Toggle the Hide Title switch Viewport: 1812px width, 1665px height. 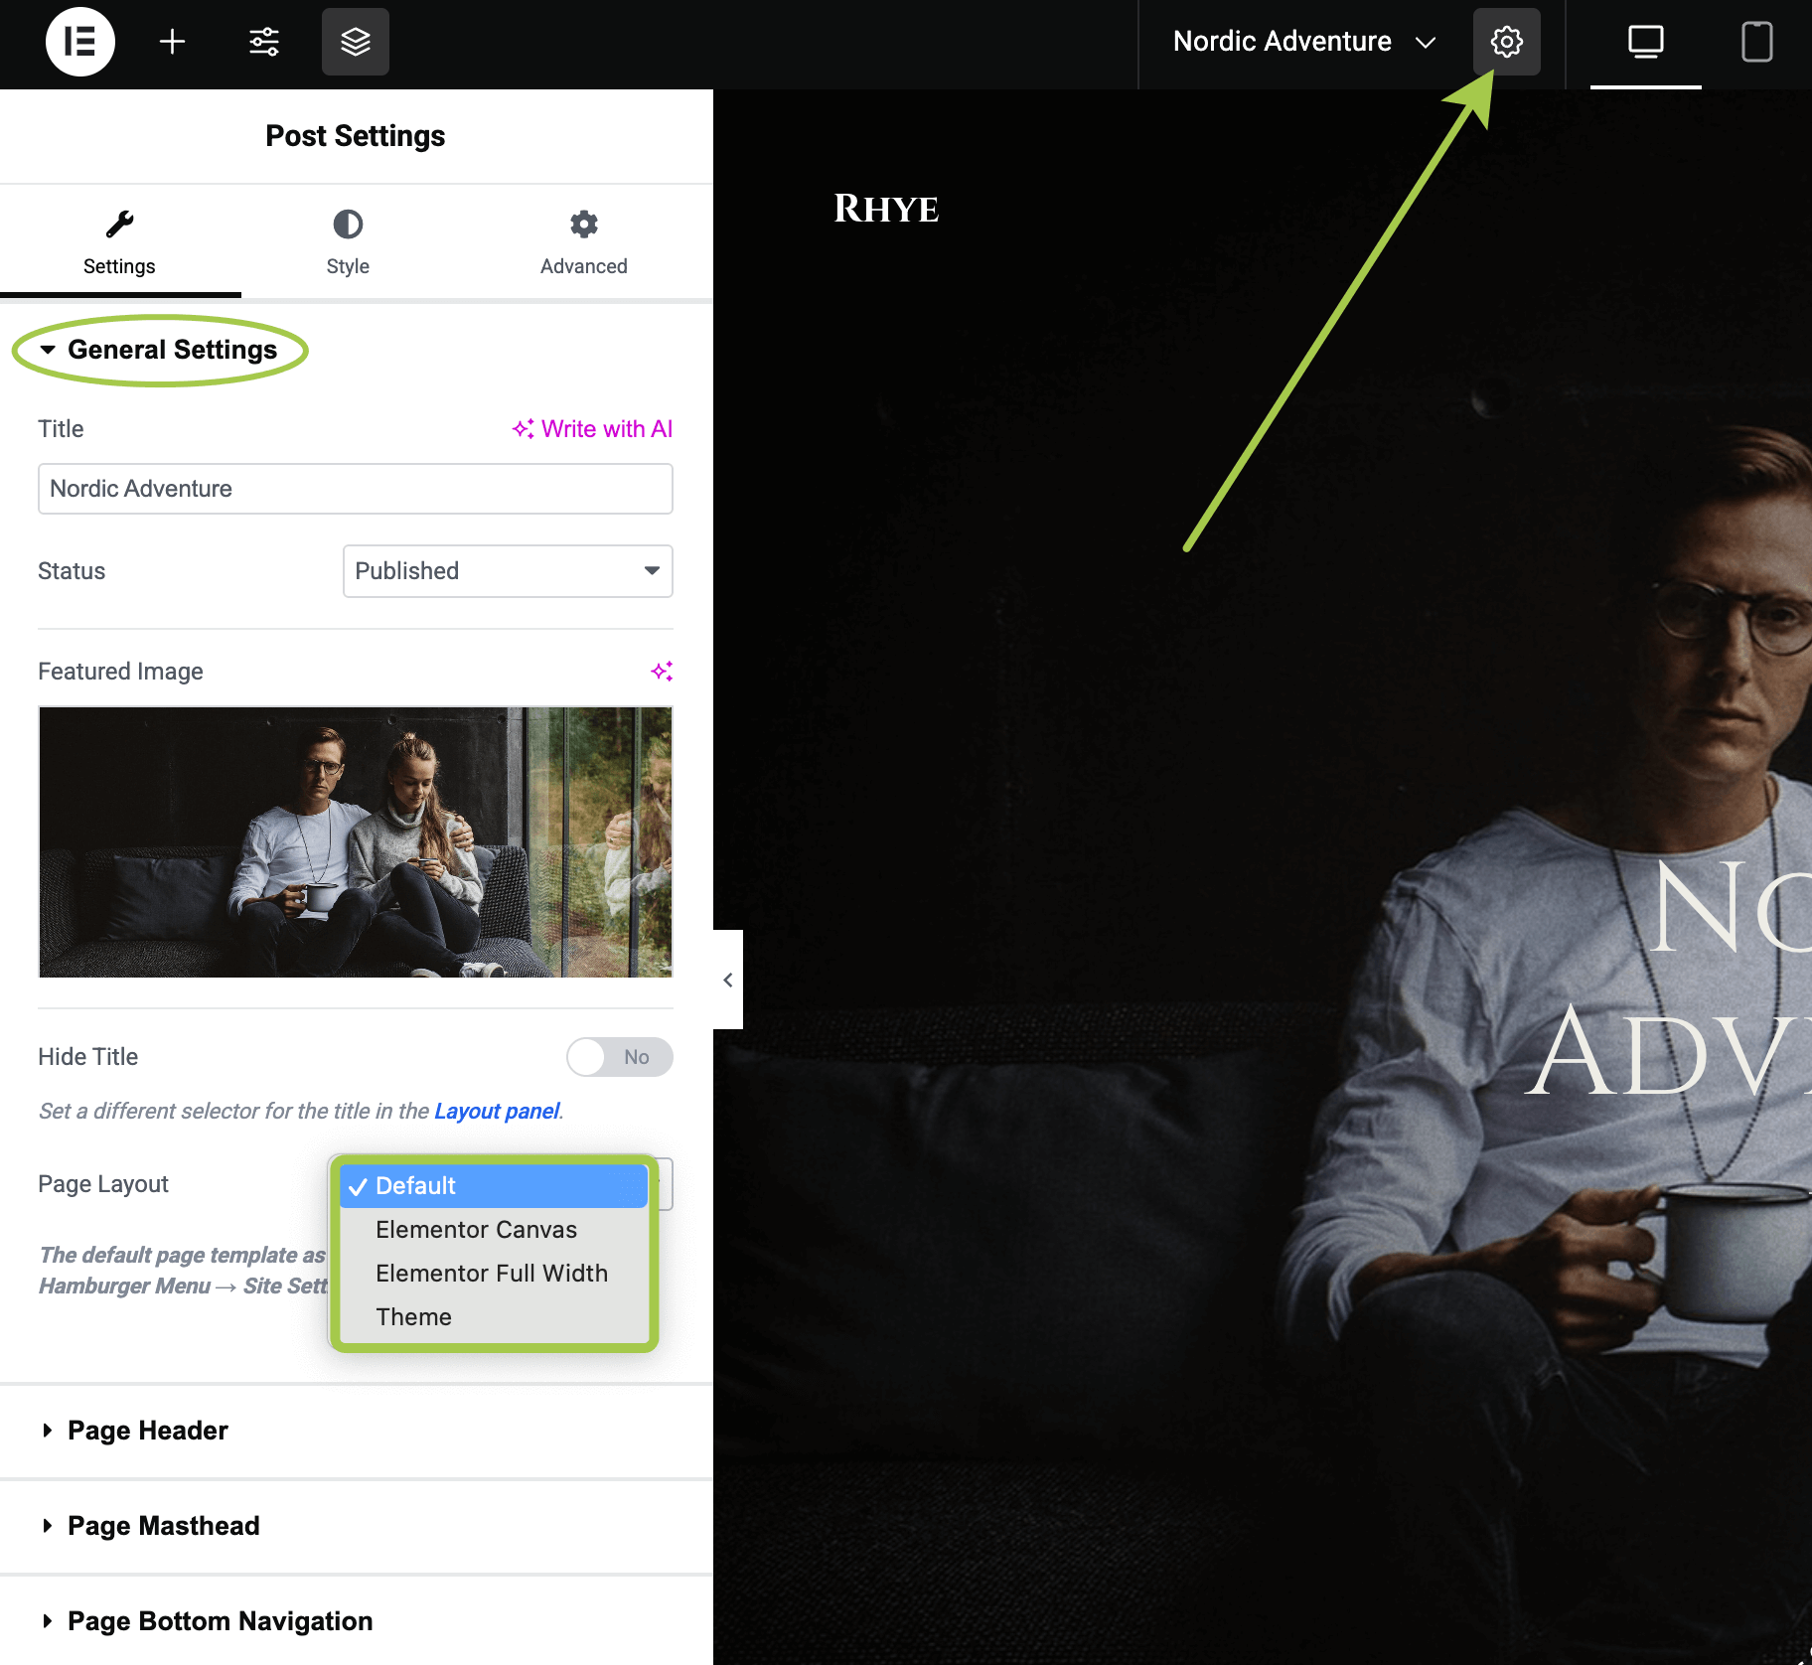click(619, 1057)
